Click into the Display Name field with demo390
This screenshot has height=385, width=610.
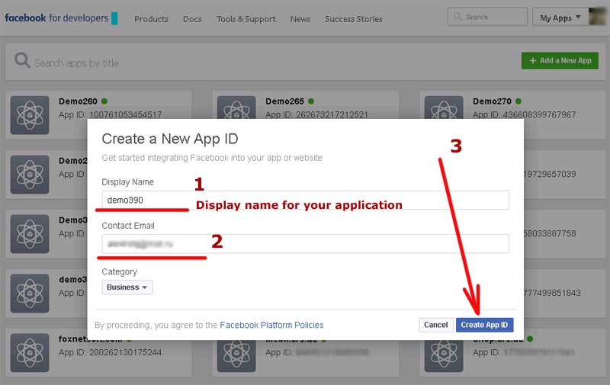(x=306, y=200)
